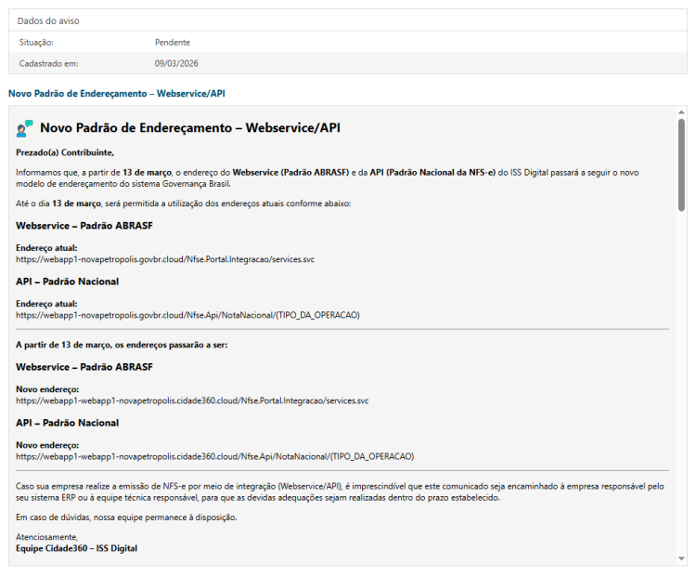Click 'Atenciosamente,' closing line
696x576 pixels.
[x=47, y=537]
